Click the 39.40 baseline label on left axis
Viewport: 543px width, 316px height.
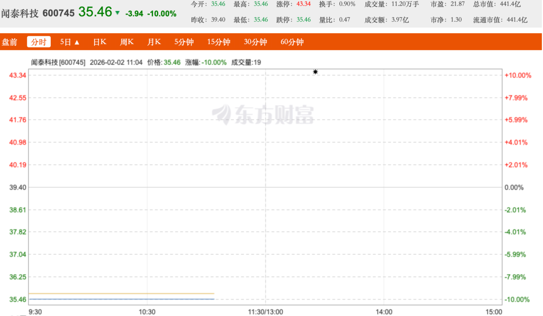pos(18,187)
